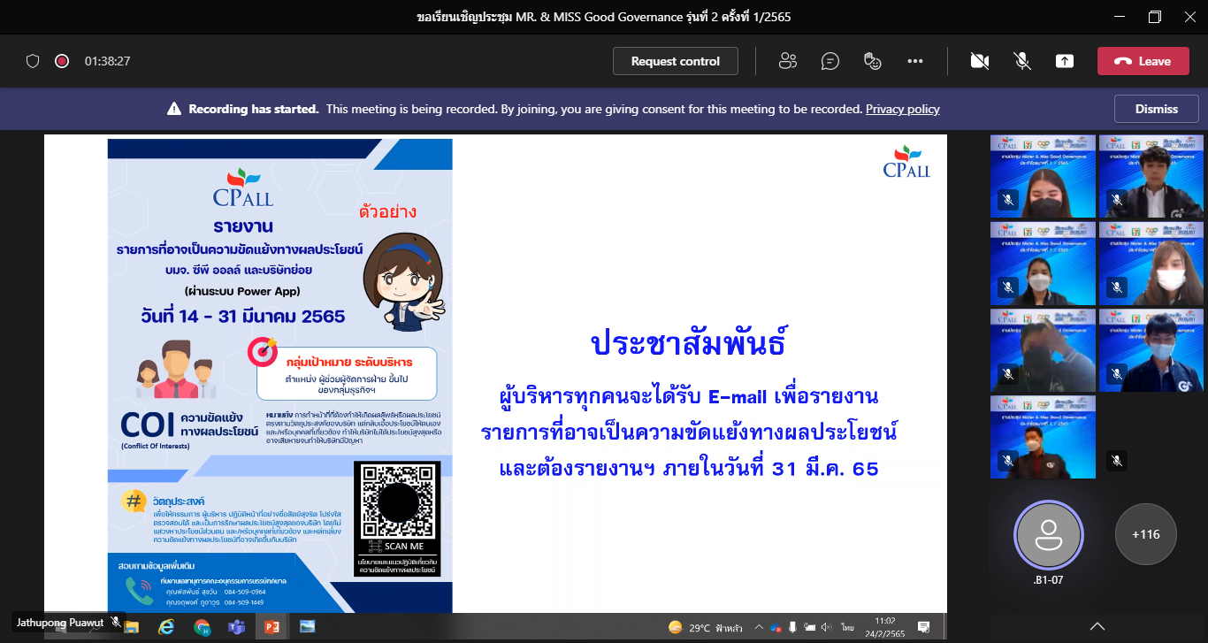Click the phone icon on the poster
The height and width of the screenshot is (643, 1208).
tap(138, 590)
